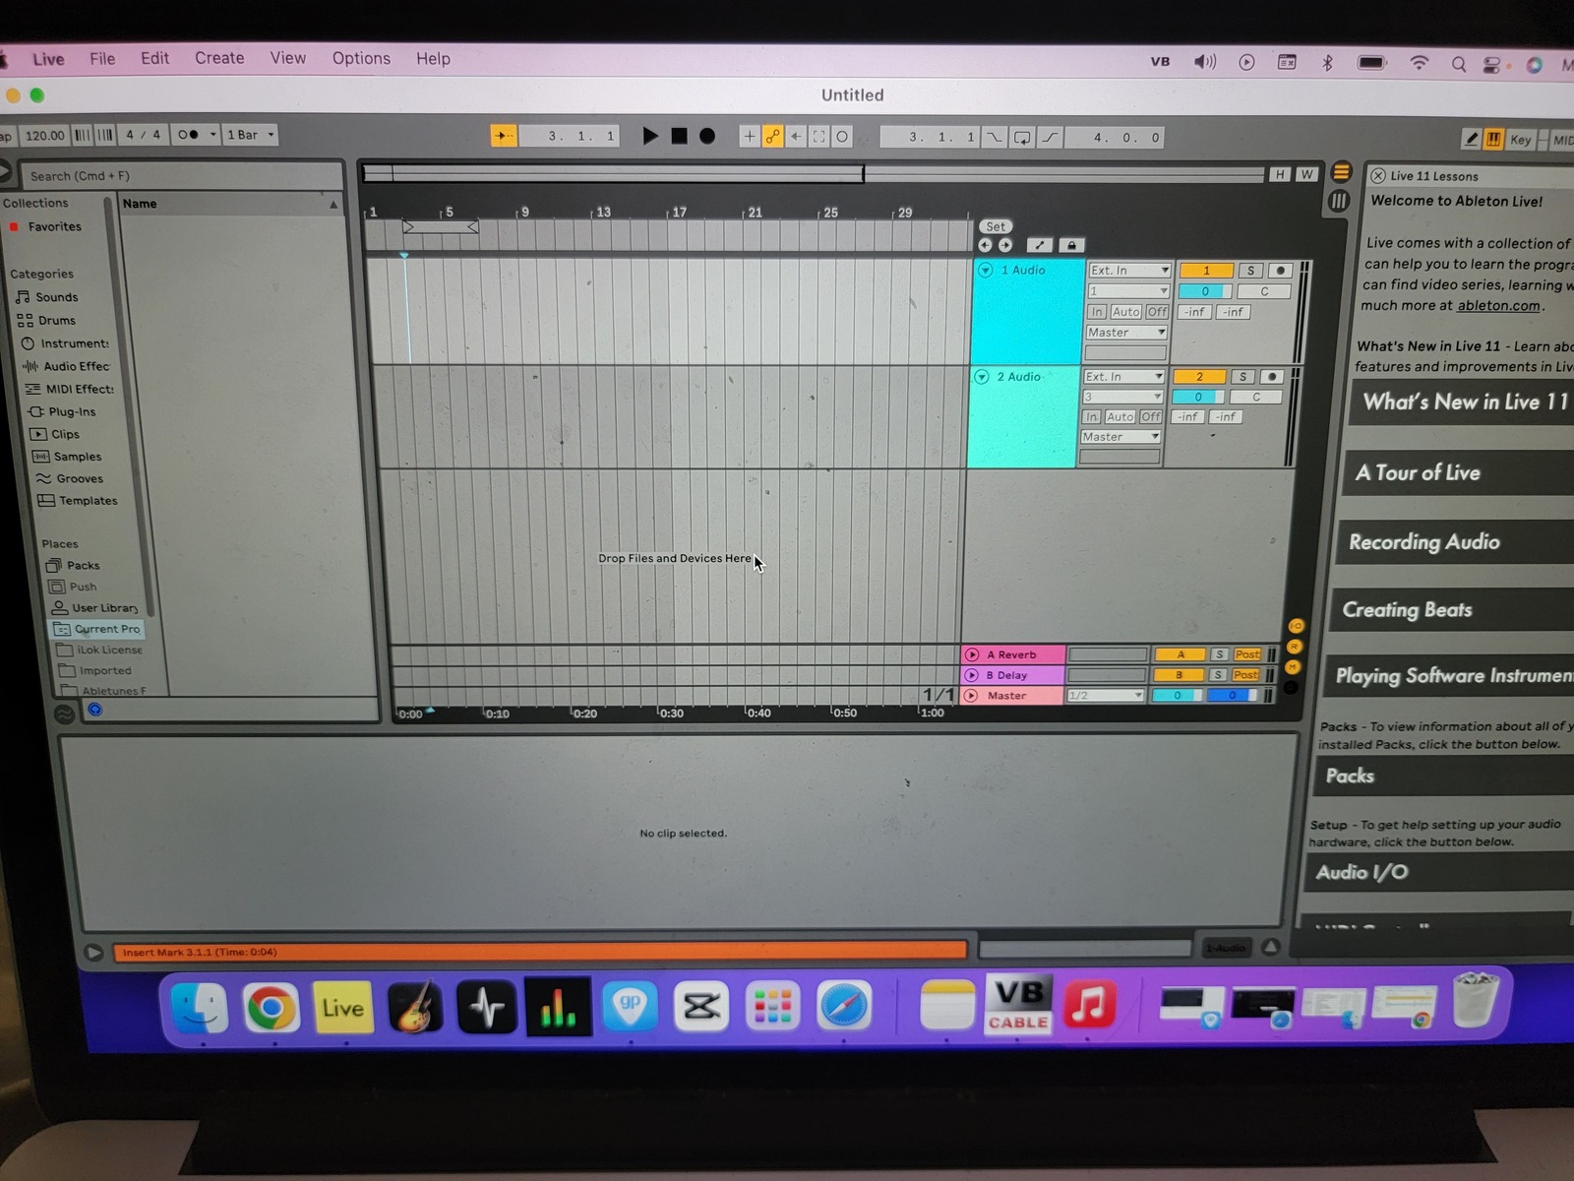Unfold the B Delay return track

972,675
